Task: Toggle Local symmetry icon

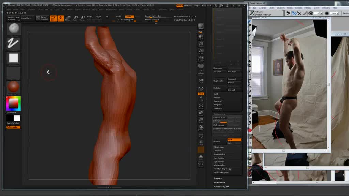Action: [x=201, y=81]
